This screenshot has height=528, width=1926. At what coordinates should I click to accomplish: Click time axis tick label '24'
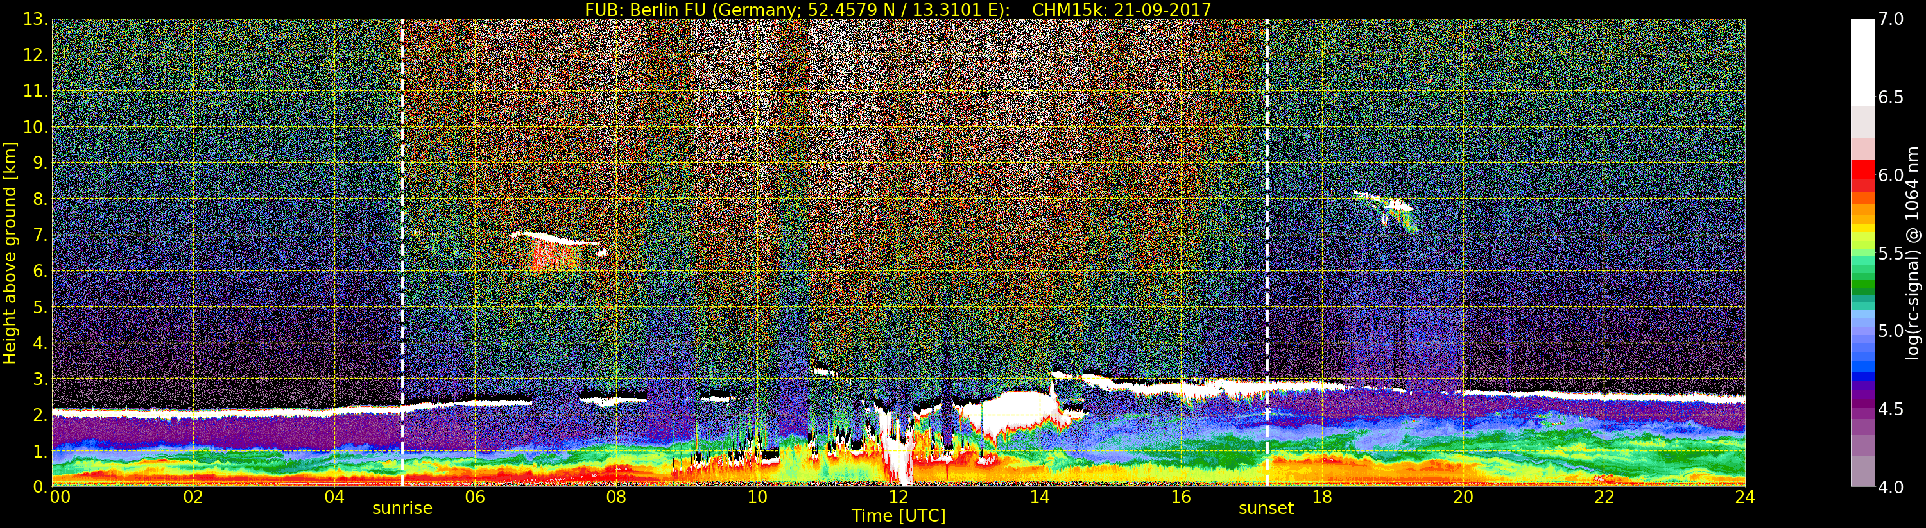1745,497
